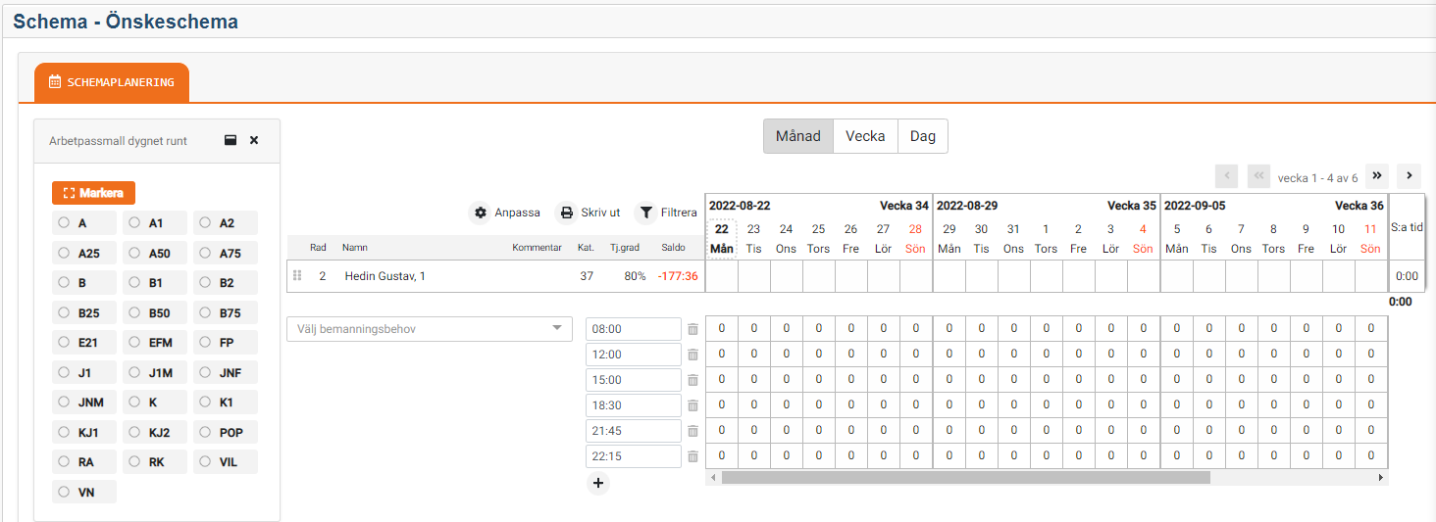Select shift template JNF

coord(226,372)
